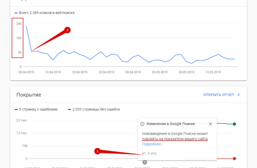Screen dimensions: 257x168
Task: Click the red end point of errors line
Action: click(x=235, y=159)
